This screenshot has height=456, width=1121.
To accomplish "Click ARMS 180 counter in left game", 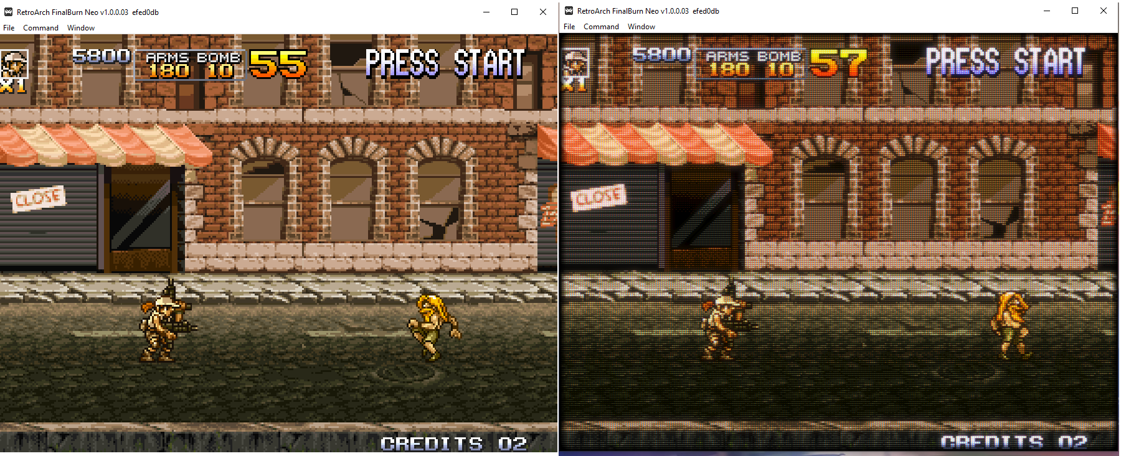I will (168, 65).
